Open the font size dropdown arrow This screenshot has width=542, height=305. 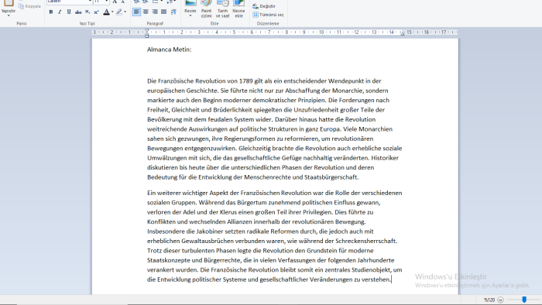coord(107,2)
